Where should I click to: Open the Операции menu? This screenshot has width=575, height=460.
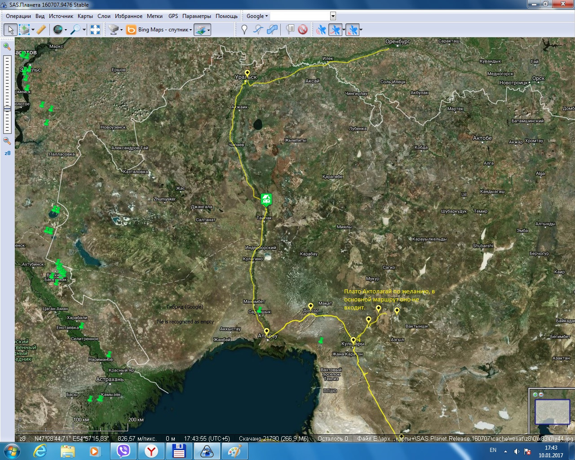click(18, 16)
